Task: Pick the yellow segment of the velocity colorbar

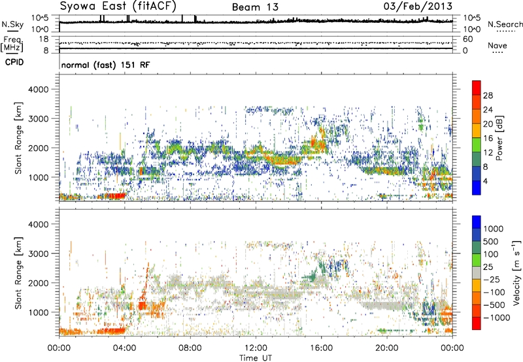Action: (477, 285)
